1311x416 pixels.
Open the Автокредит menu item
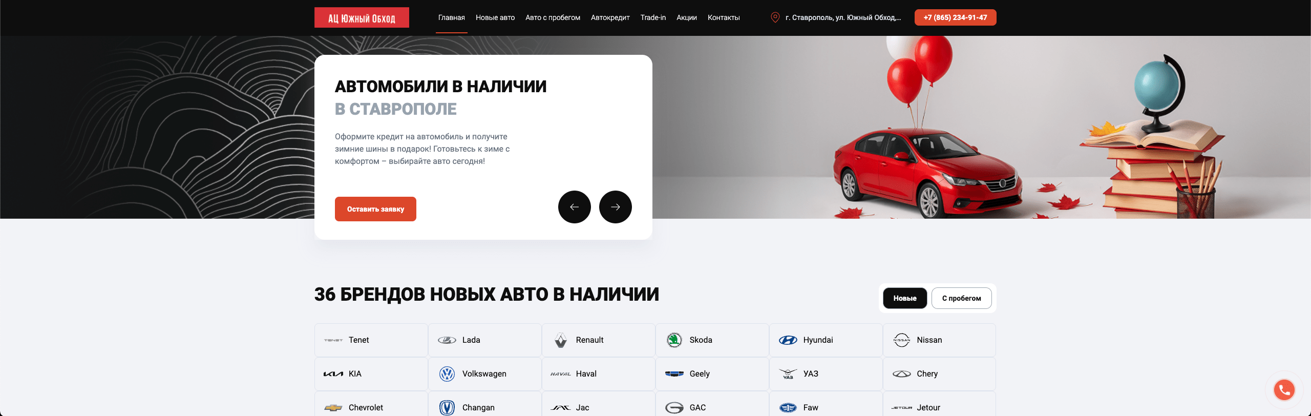610,17
